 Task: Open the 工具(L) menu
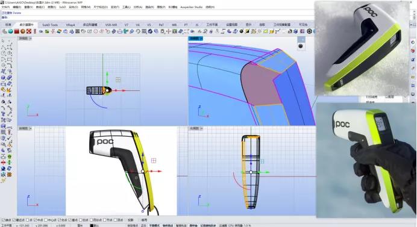coord(126,7)
